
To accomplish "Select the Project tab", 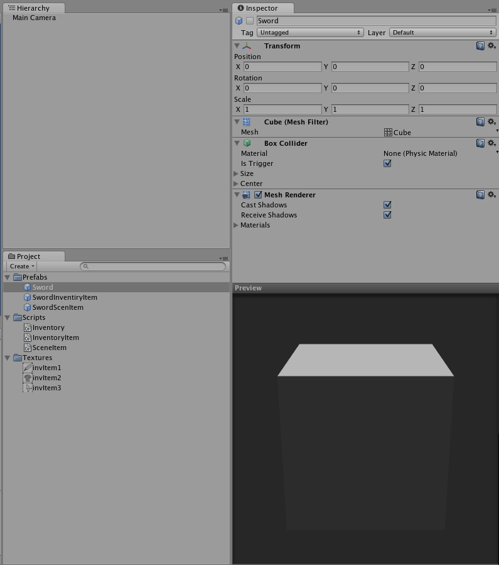I will point(28,256).
